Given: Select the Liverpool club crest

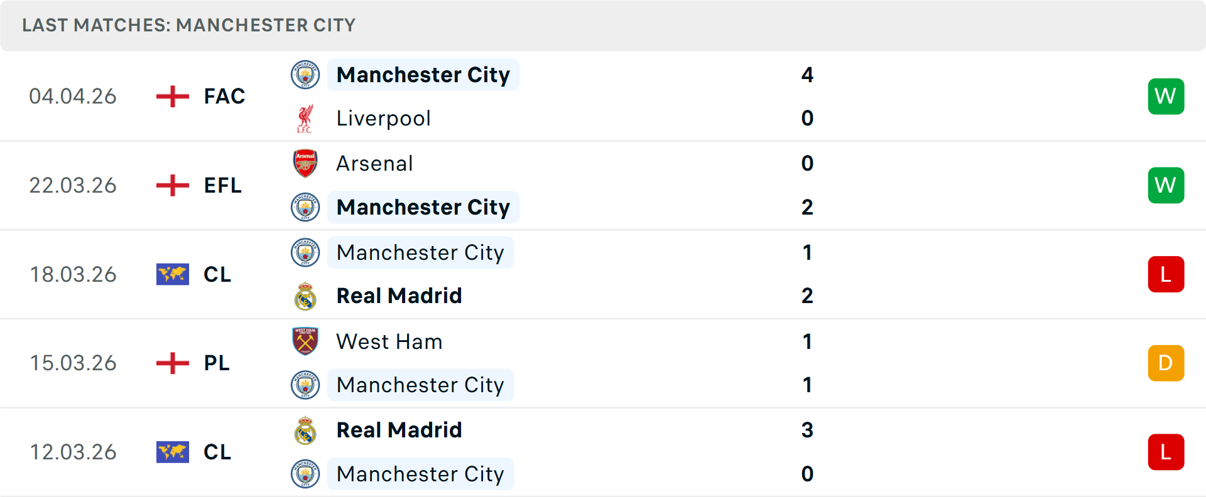Looking at the screenshot, I should coord(305,118).
